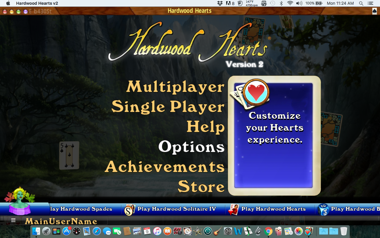Open the Applications folder in the Dock
The height and width of the screenshot is (238, 380).
pyautogui.click(x=323, y=231)
